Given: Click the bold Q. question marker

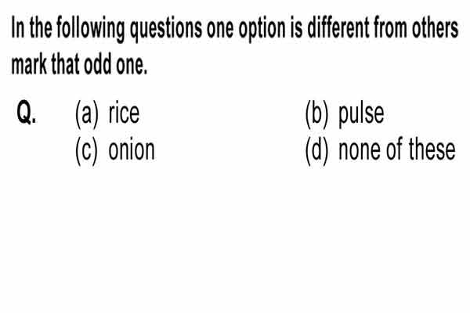Looking at the screenshot, I should (x=27, y=113).
